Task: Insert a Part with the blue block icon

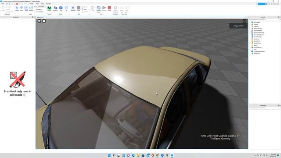Action: click(61, 8)
